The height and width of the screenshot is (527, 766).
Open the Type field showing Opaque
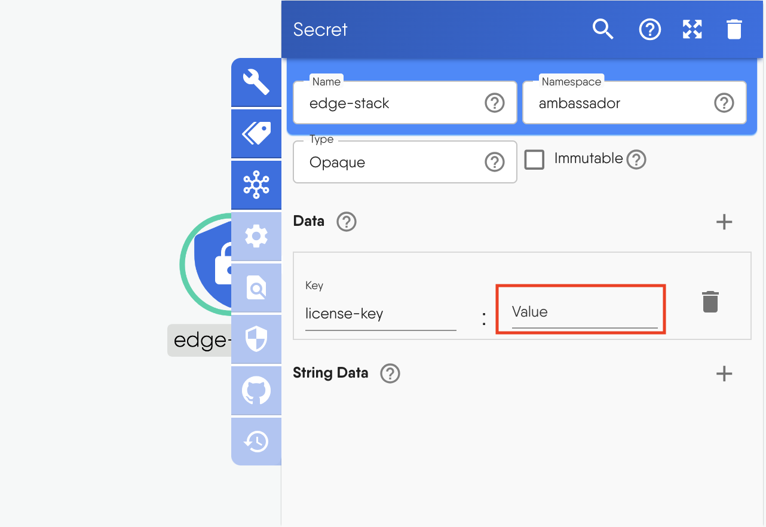point(394,163)
